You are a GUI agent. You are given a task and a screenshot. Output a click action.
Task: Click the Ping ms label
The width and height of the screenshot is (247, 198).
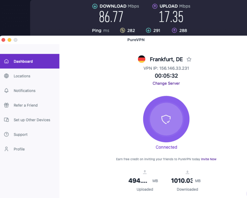click(100, 31)
